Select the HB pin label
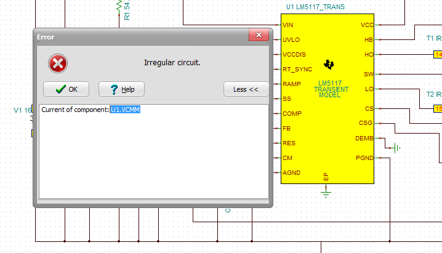 pos(369,40)
